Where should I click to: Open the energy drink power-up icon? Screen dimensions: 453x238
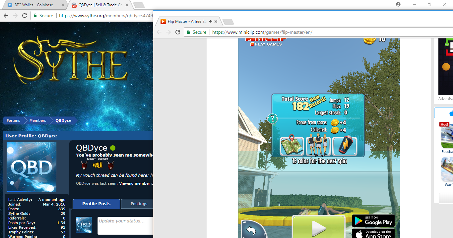(345, 146)
